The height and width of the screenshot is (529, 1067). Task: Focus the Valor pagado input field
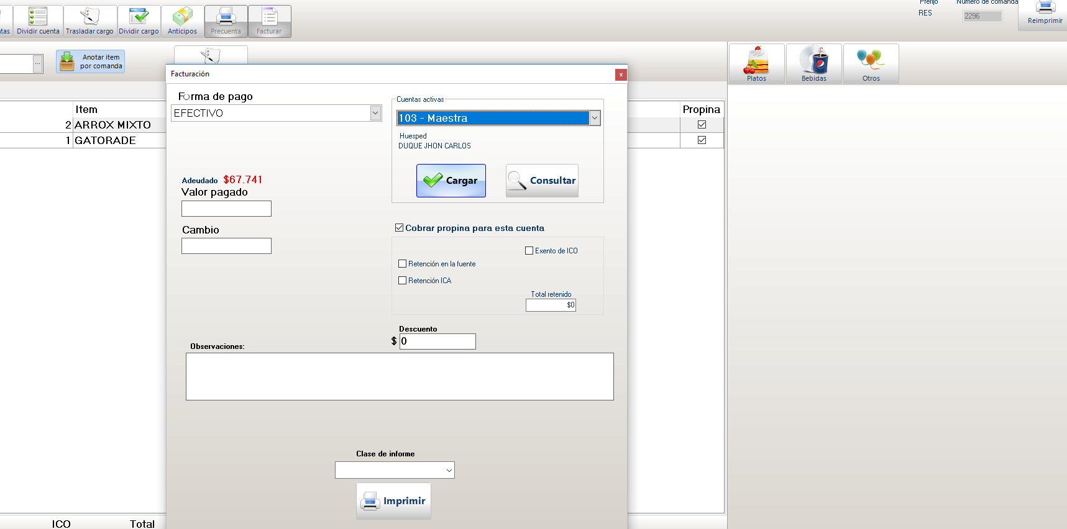coord(226,209)
